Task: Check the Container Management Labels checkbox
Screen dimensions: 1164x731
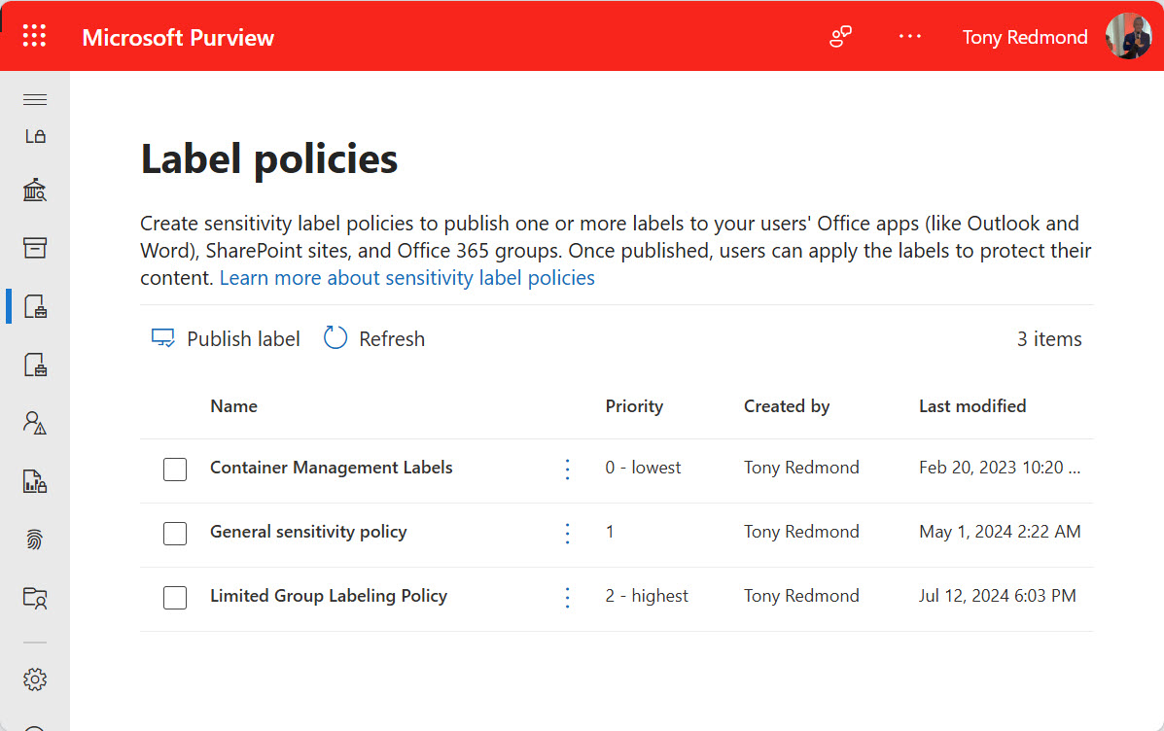Action: click(175, 470)
